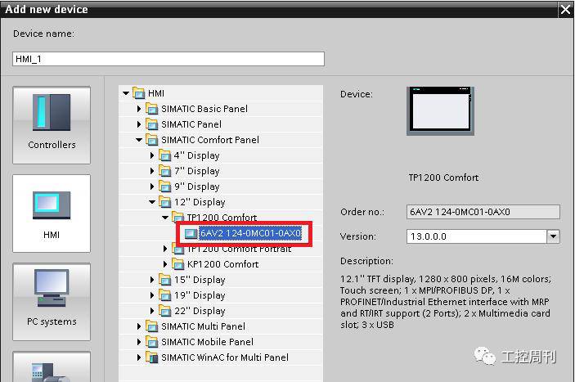Screen dimensions: 575x382
Task: Open the Version dropdown list
Action: pos(554,236)
